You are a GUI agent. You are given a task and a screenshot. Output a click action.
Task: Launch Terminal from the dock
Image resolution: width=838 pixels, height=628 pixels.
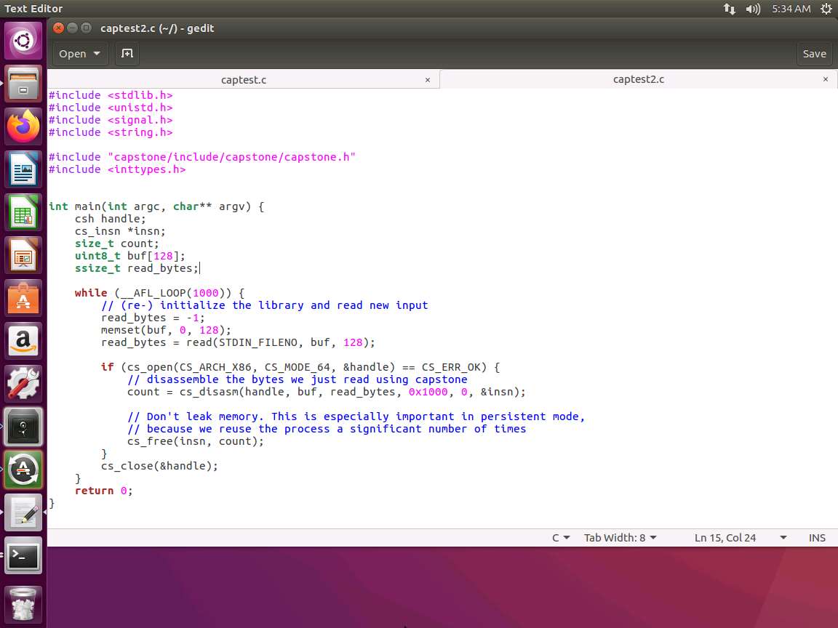[x=23, y=557]
